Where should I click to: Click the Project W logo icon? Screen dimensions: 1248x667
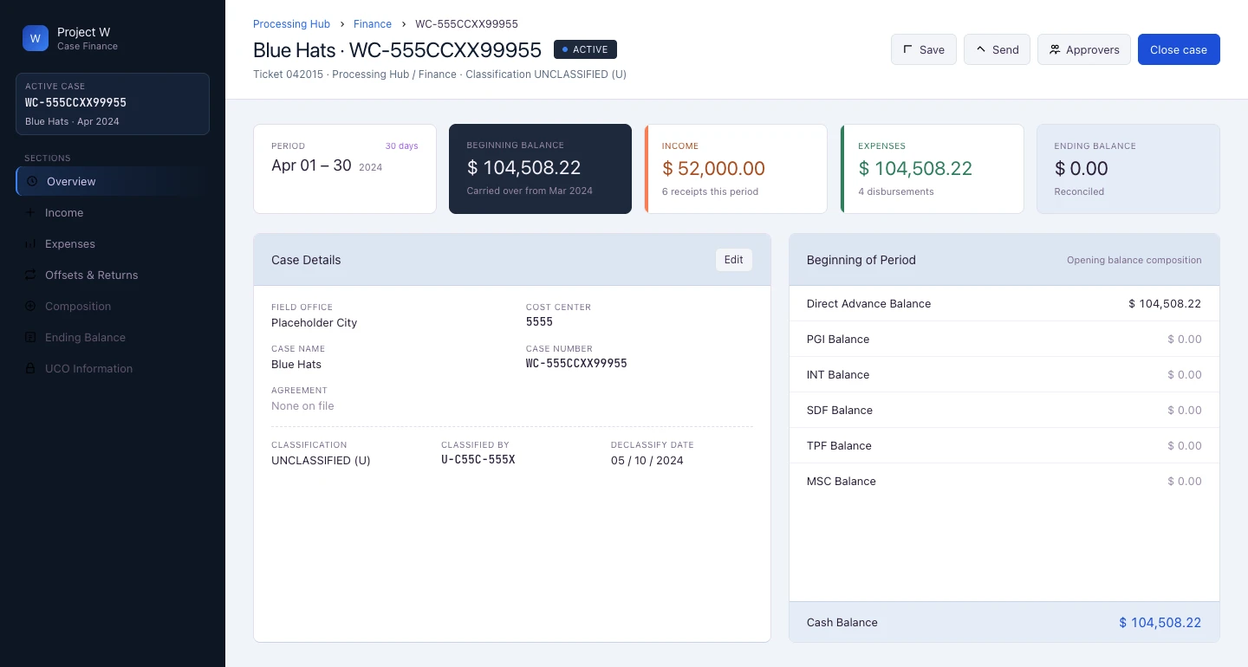click(x=36, y=38)
